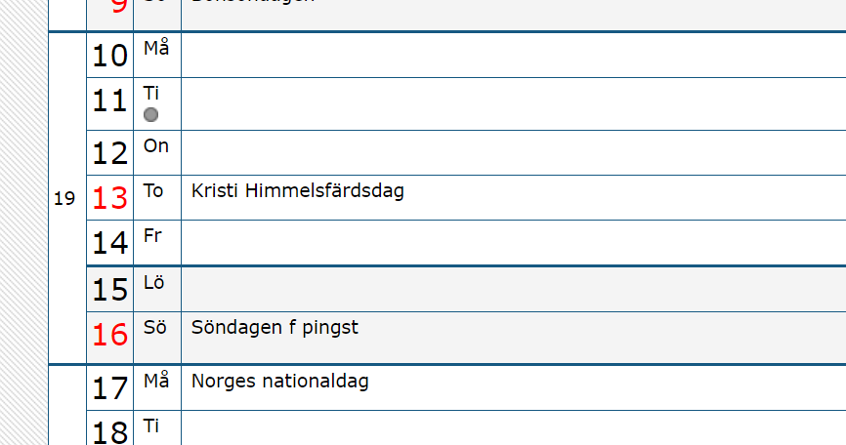Image resolution: width=846 pixels, height=445 pixels.
Task: Select the empty event cell for Friday 14
Action: [x=513, y=243]
